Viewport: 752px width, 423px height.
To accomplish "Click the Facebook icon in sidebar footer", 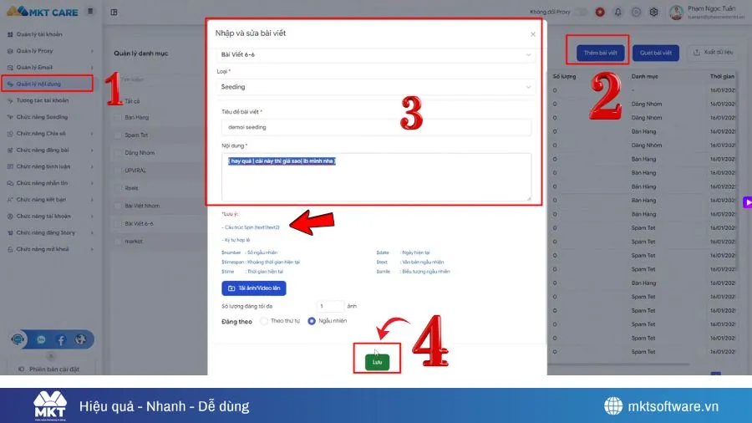I will point(61,340).
